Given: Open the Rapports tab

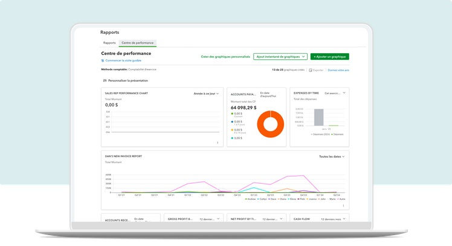Looking at the screenshot, I should [109, 43].
